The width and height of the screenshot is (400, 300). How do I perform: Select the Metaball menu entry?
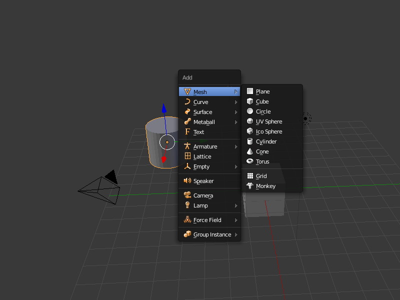(x=209, y=122)
